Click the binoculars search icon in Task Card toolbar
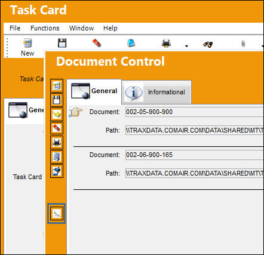This screenshot has width=264, height=255. tap(208, 44)
